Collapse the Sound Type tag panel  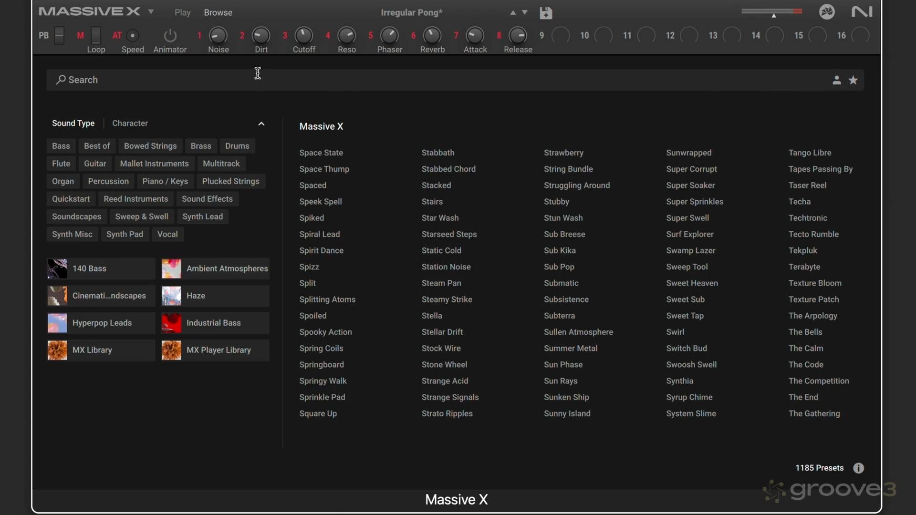tap(261, 124)
